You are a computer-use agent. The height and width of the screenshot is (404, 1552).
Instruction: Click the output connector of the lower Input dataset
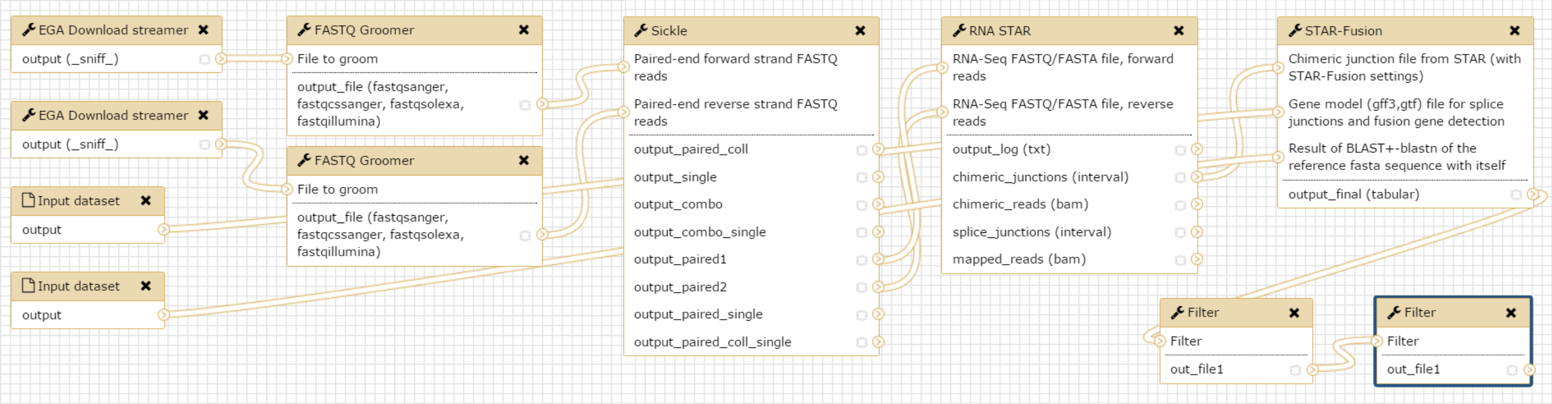point(164,315)
